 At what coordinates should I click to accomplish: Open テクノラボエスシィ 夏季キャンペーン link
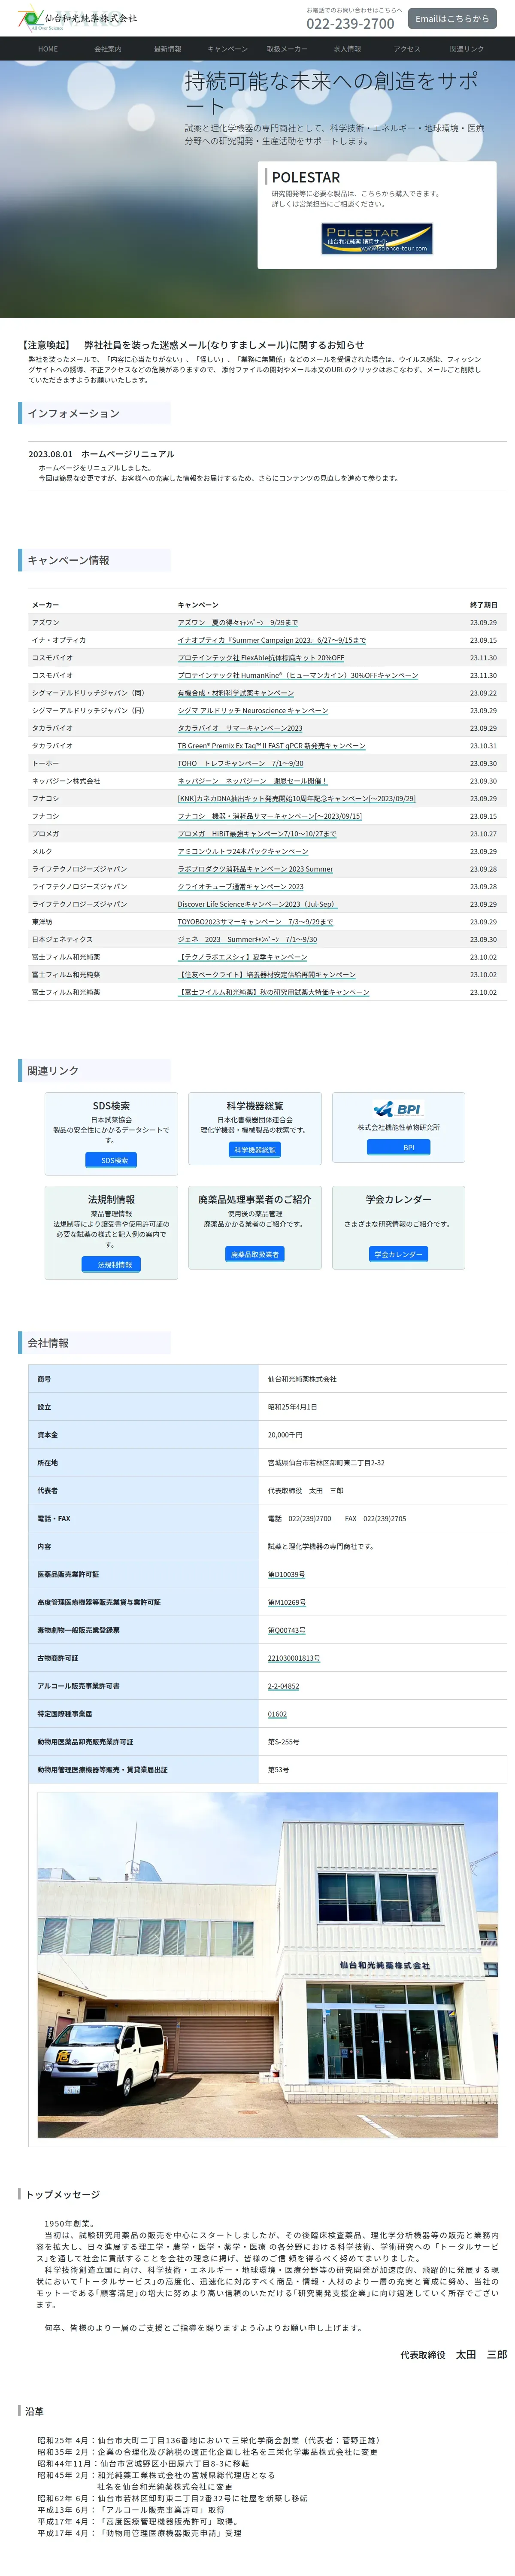[x=242, y=957]
